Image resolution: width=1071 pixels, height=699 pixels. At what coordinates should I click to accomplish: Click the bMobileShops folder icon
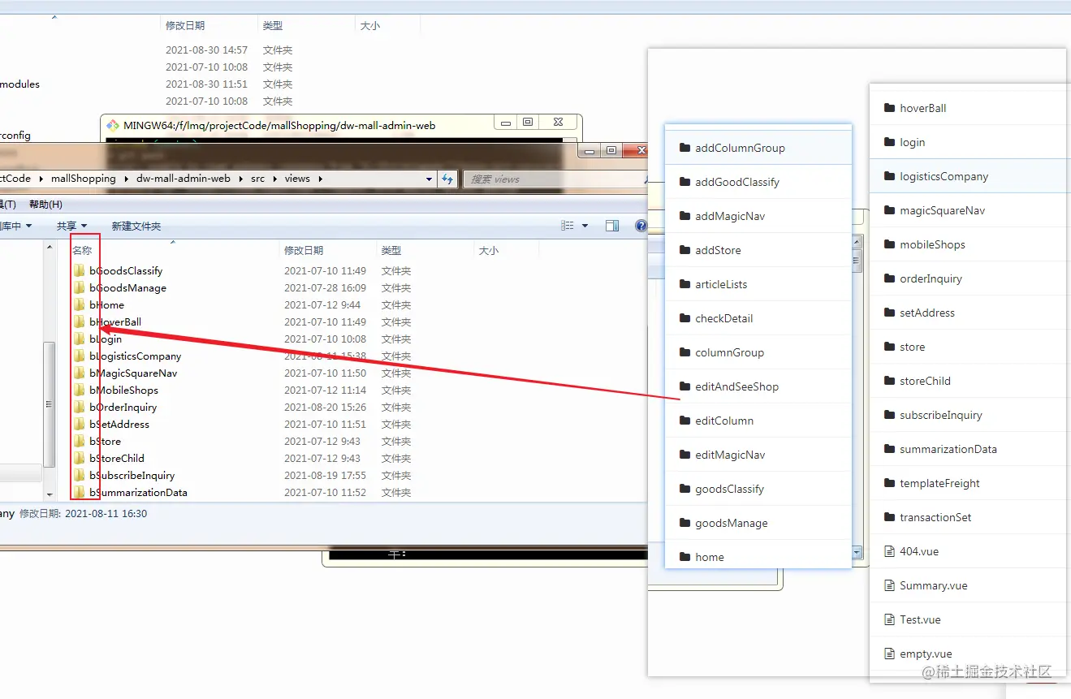point(79,390)
